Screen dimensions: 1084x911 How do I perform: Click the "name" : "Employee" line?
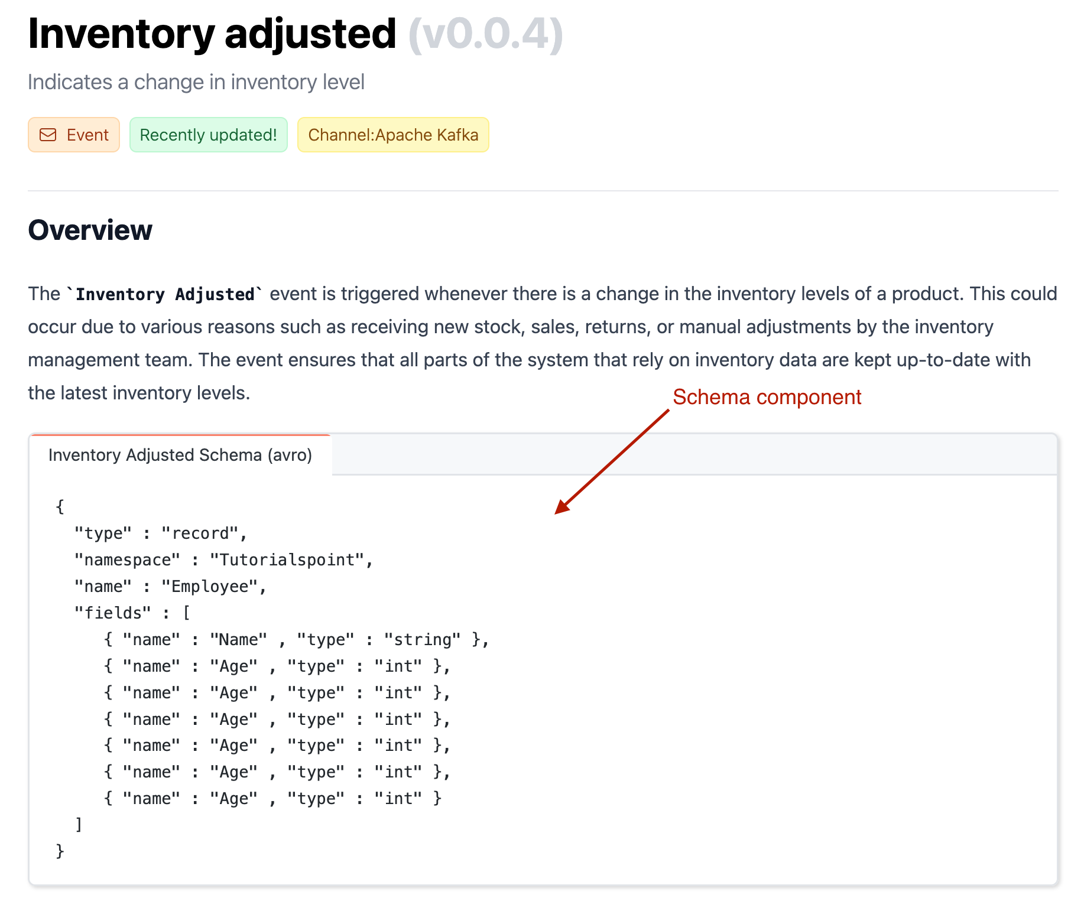click(170, 587)
